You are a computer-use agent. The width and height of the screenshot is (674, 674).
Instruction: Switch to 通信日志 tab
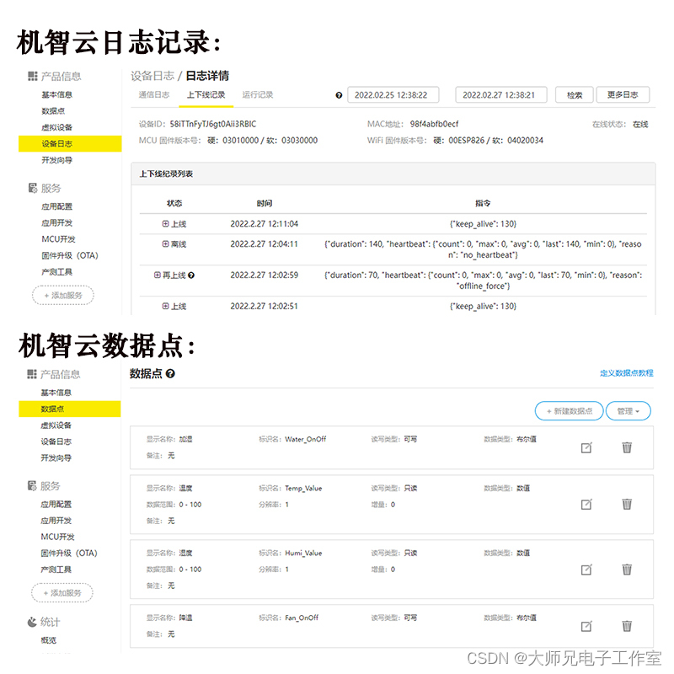(154, 94)
